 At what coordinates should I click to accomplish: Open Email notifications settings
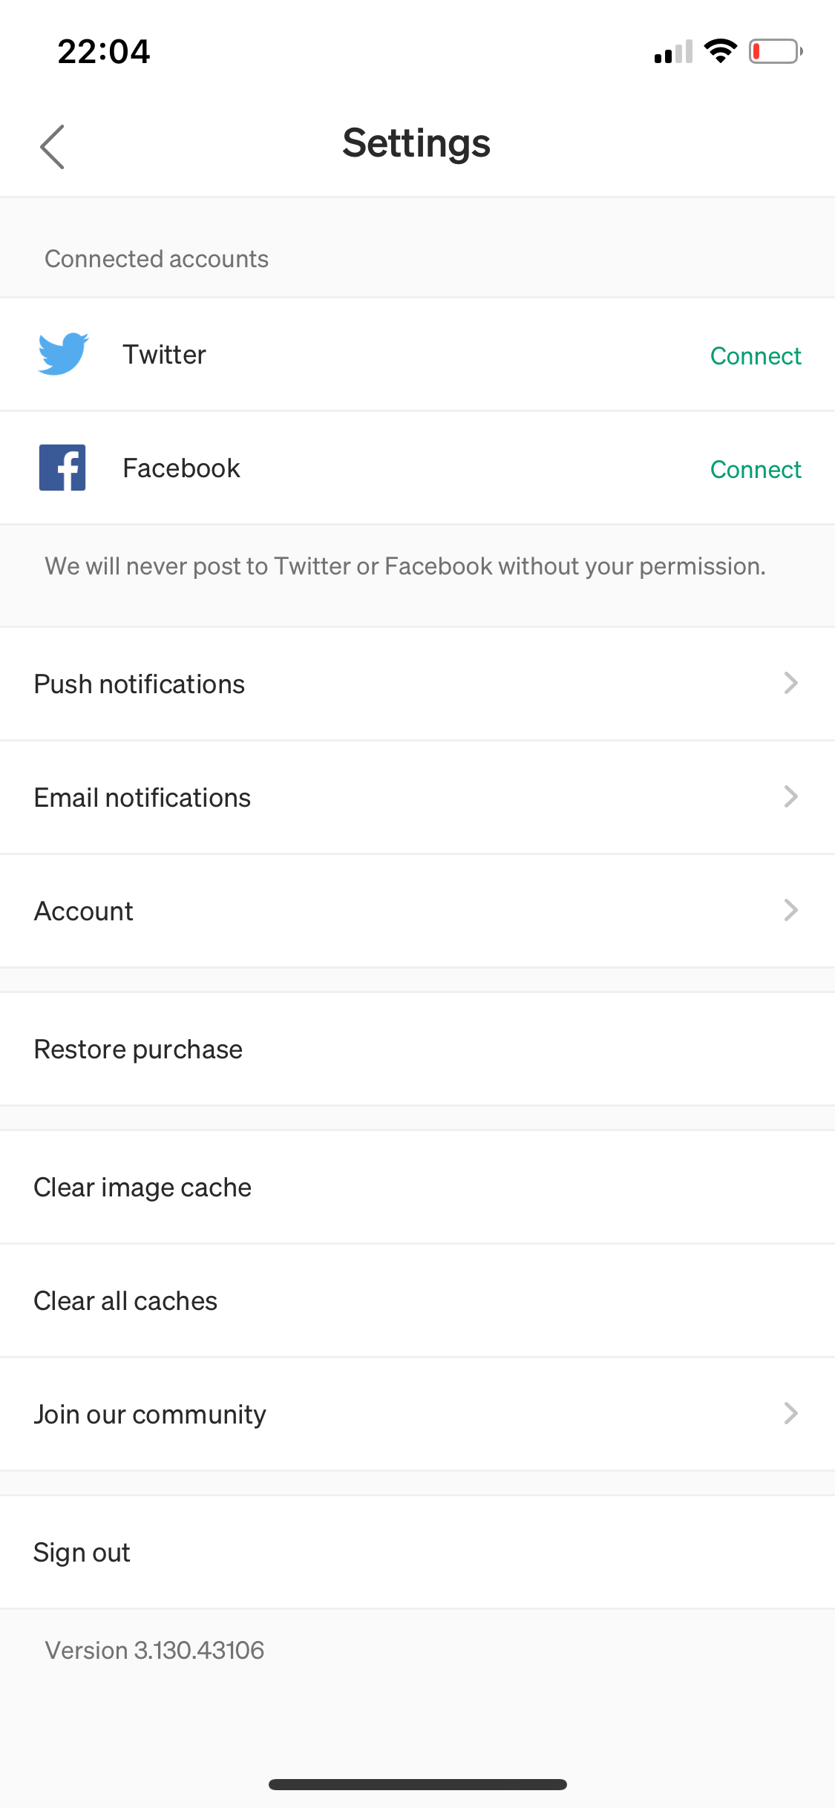coord(143,798)
